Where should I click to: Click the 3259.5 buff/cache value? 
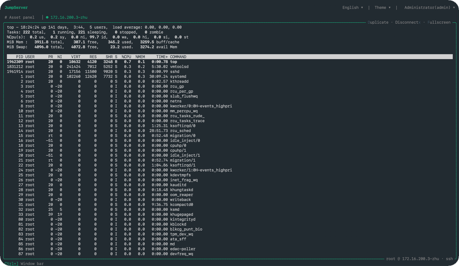[160, 42]
